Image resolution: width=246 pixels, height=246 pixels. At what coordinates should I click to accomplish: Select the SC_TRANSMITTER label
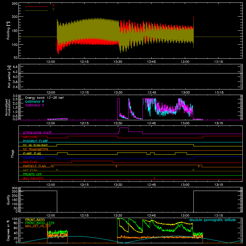pyautogui.click(x=36, y=149)
